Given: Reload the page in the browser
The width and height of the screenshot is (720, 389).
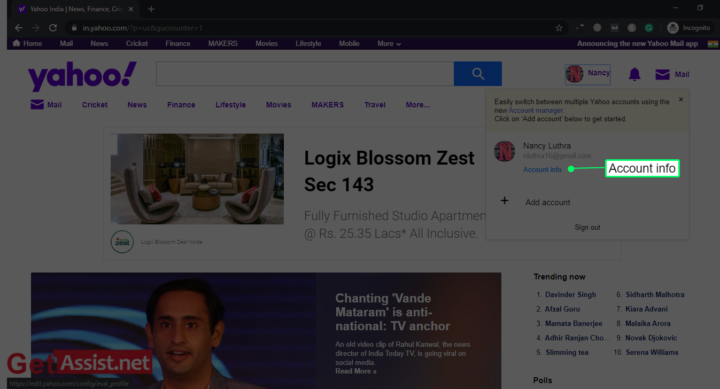Looking at the screenshot, I should click(53, 28).
